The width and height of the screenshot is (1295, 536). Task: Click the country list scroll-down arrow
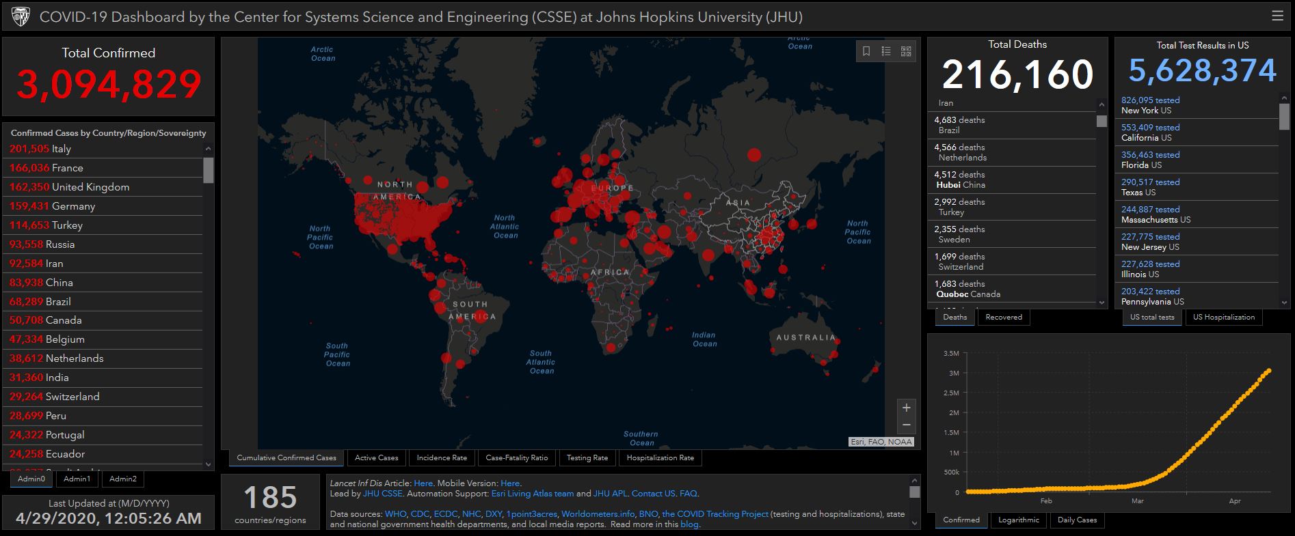coord(208,465)
